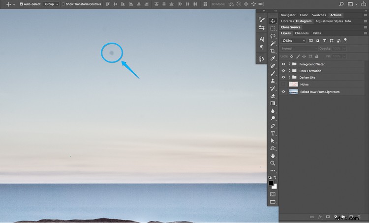Expand the Darken Sky group
The image size is (369, 223).
coord(289,77)
